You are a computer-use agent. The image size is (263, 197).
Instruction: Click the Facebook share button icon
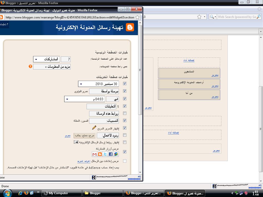[111, 154]
